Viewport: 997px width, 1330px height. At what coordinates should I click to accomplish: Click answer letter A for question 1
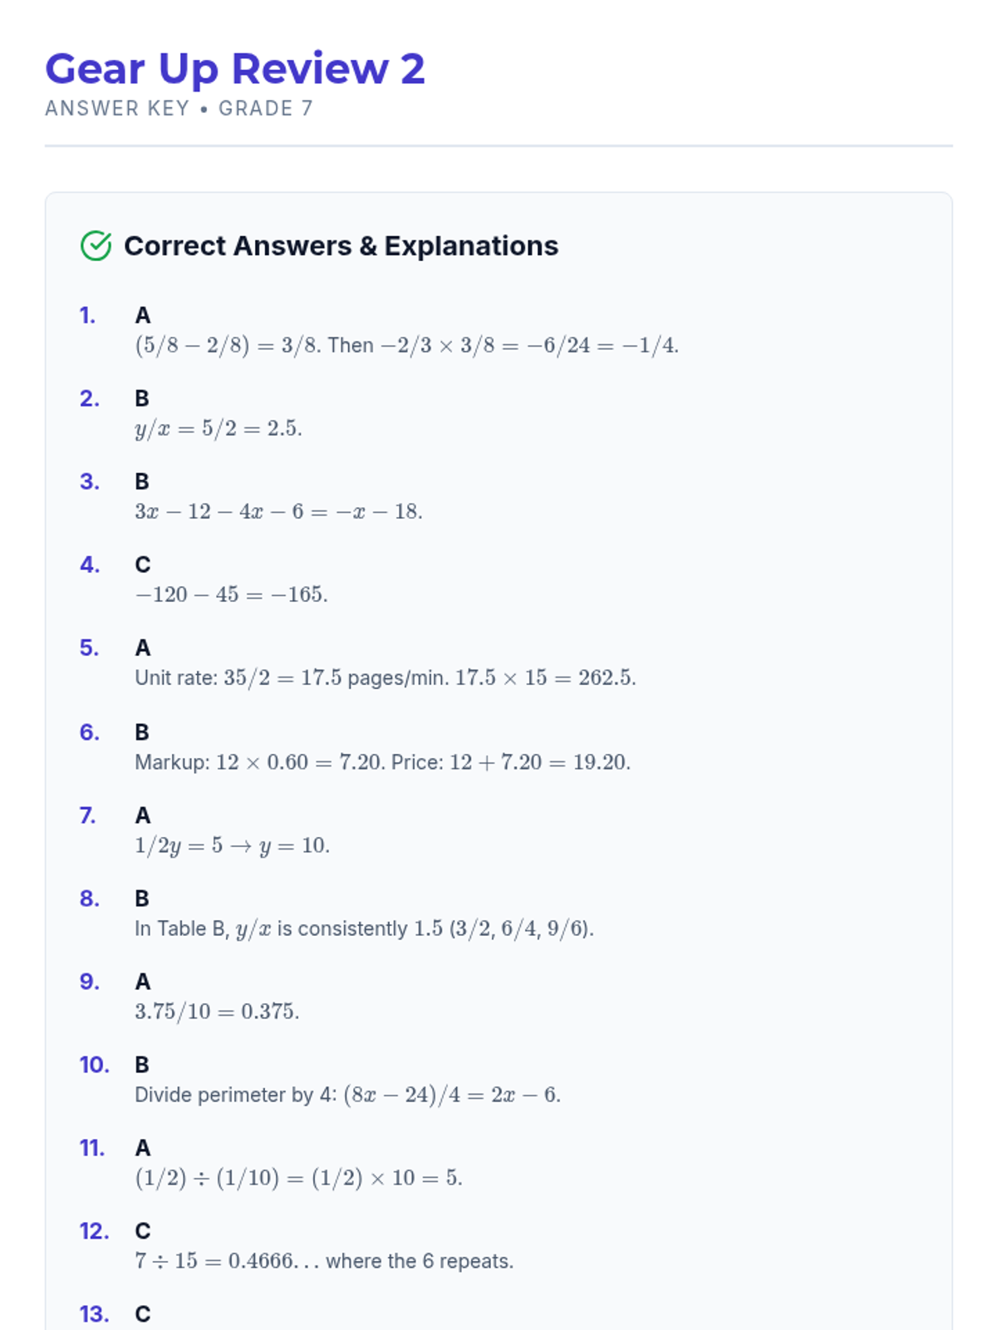click(x=143, y=316)
